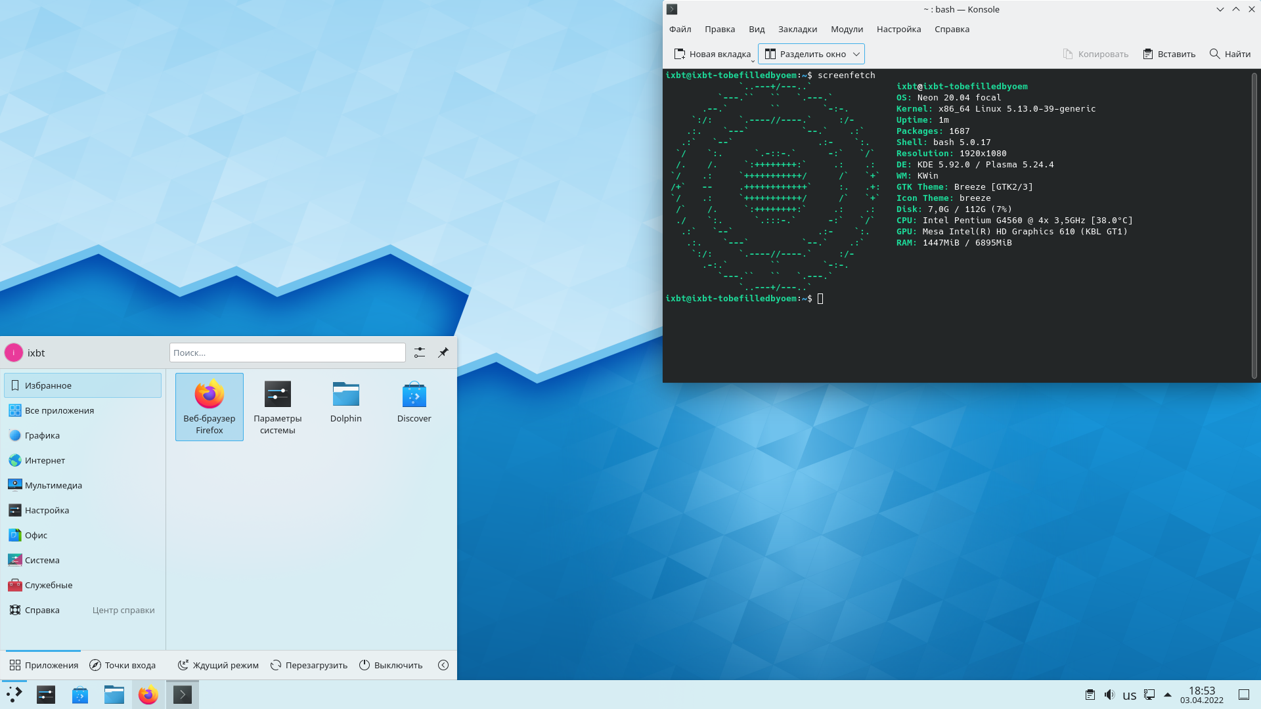Open the KDE application launcher
The width and height of the screenshot is (1261, 709).
coord(13,695)
